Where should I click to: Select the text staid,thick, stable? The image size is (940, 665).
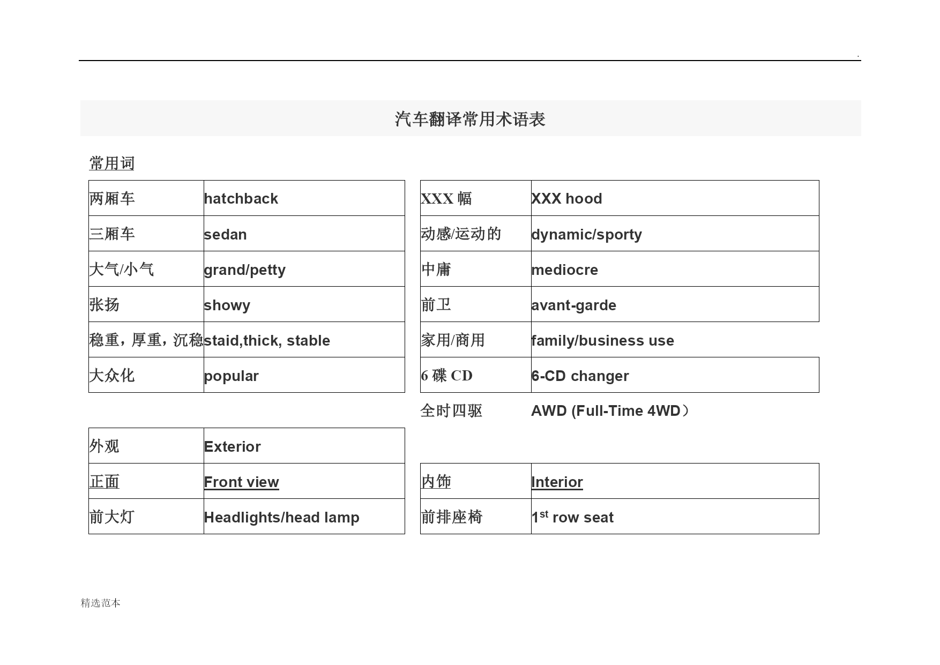267,341
